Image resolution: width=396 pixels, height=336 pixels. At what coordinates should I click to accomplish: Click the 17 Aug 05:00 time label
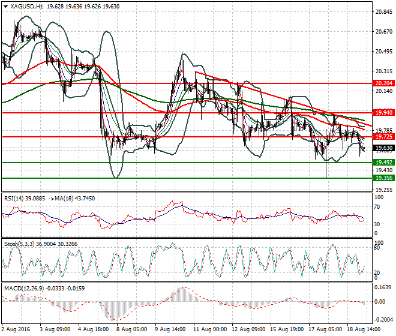[x=325, y=329]
